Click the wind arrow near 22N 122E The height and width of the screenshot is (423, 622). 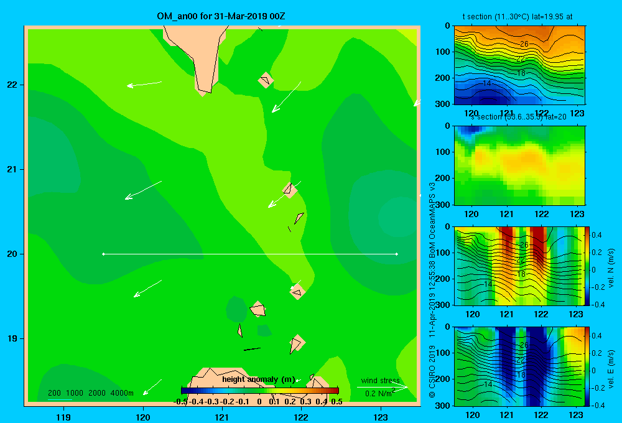click(x=286, y=97)
